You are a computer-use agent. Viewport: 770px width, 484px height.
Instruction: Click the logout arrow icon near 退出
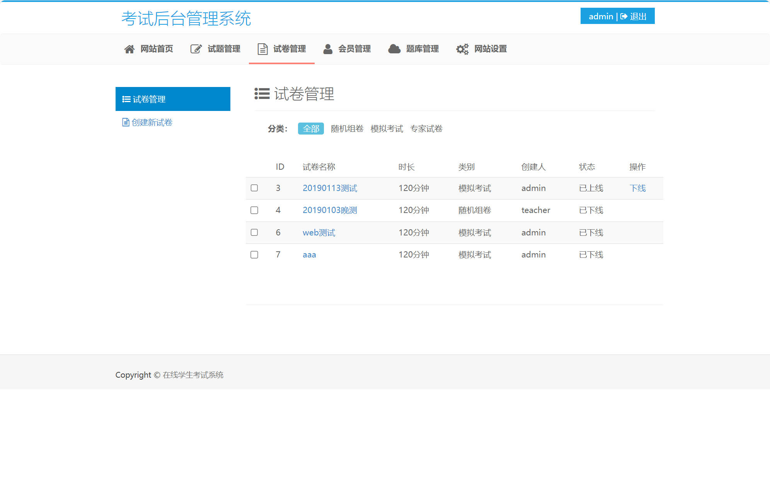point(623,16)
